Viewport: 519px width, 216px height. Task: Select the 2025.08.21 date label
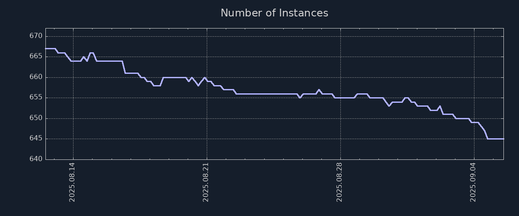(206, 182)
